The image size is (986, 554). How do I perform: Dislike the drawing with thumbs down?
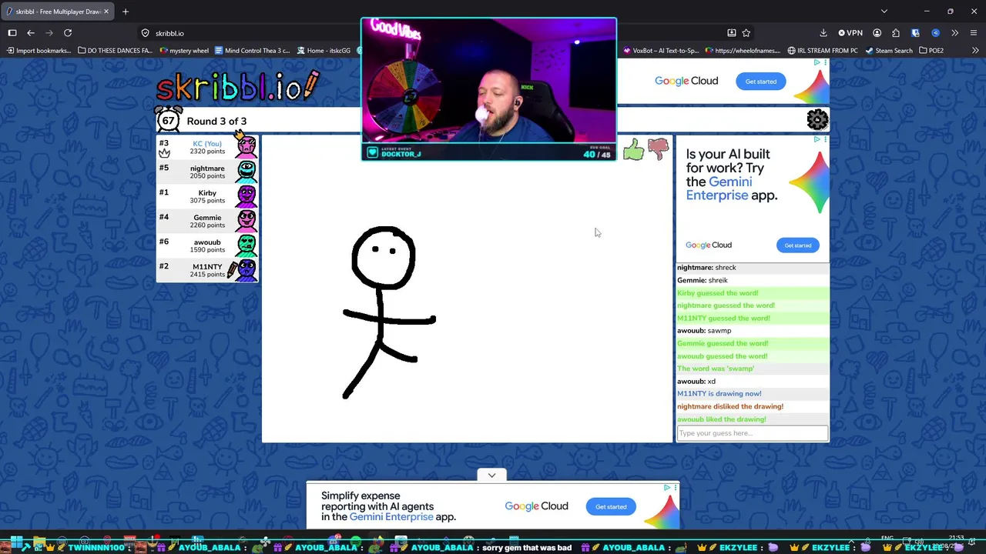658,149
